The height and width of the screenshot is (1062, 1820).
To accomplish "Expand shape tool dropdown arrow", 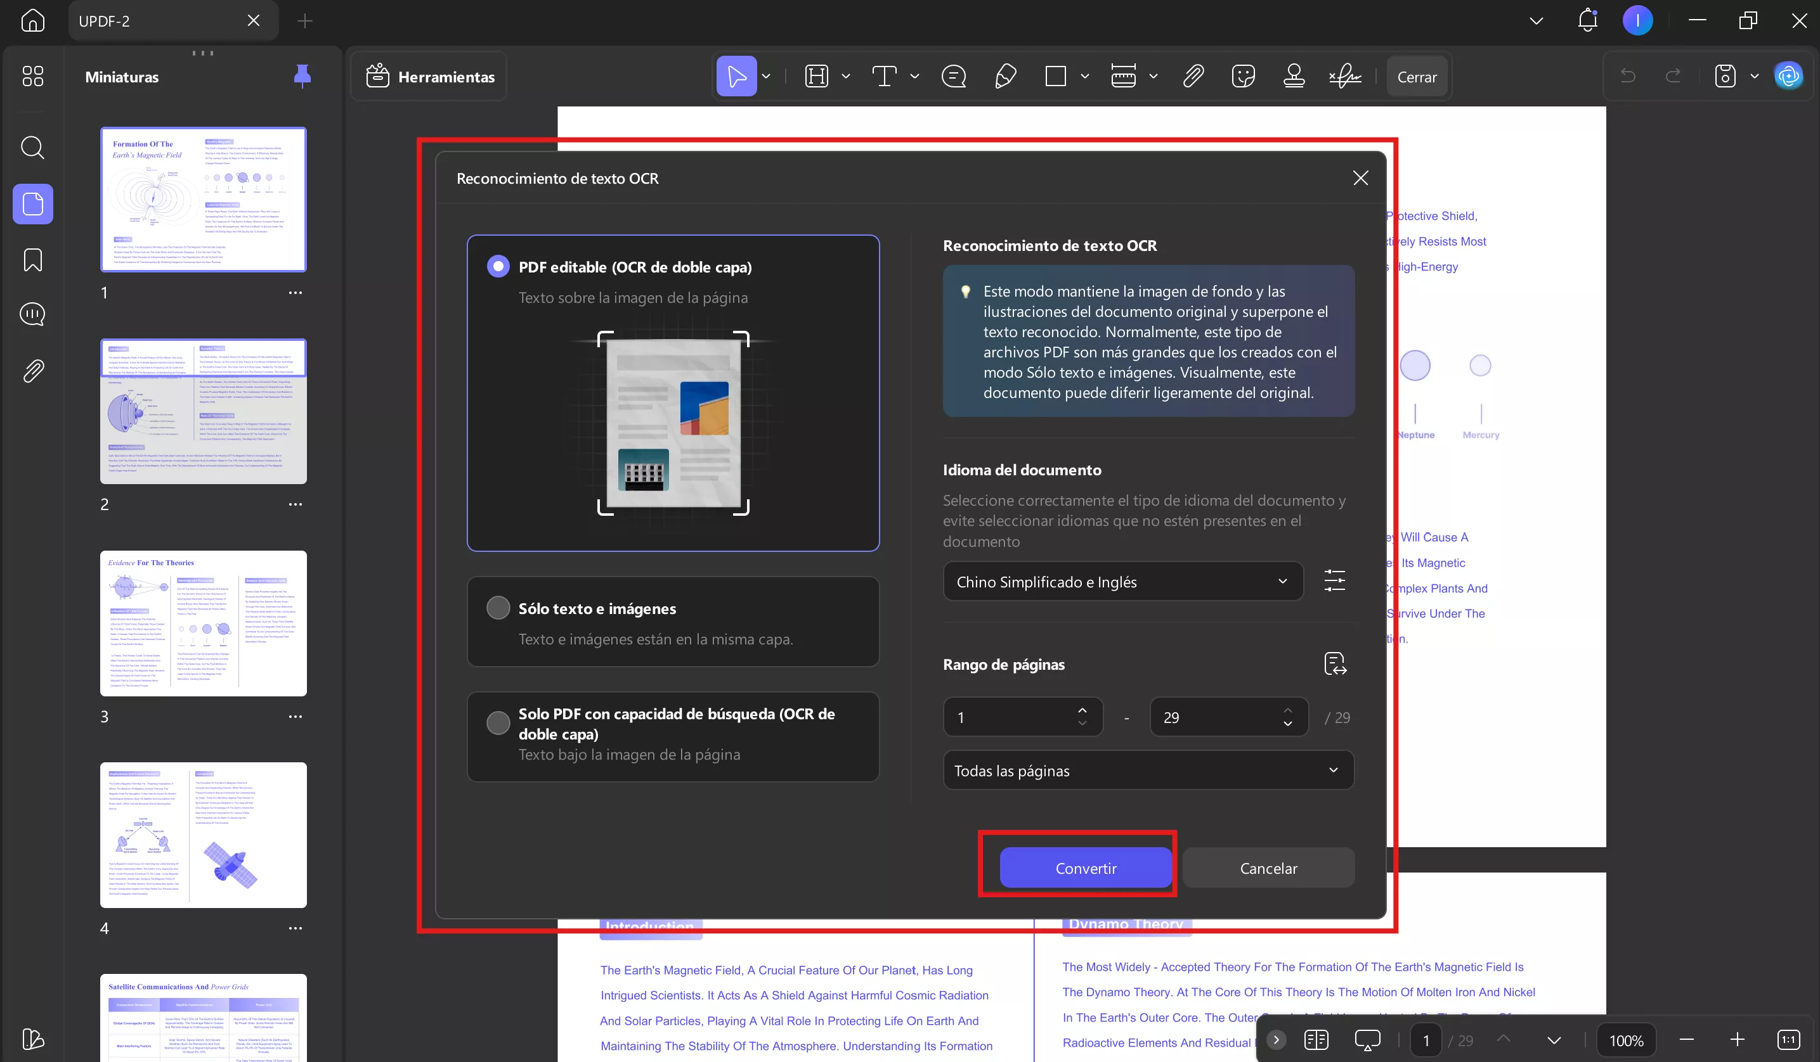I will (1085, 76).
